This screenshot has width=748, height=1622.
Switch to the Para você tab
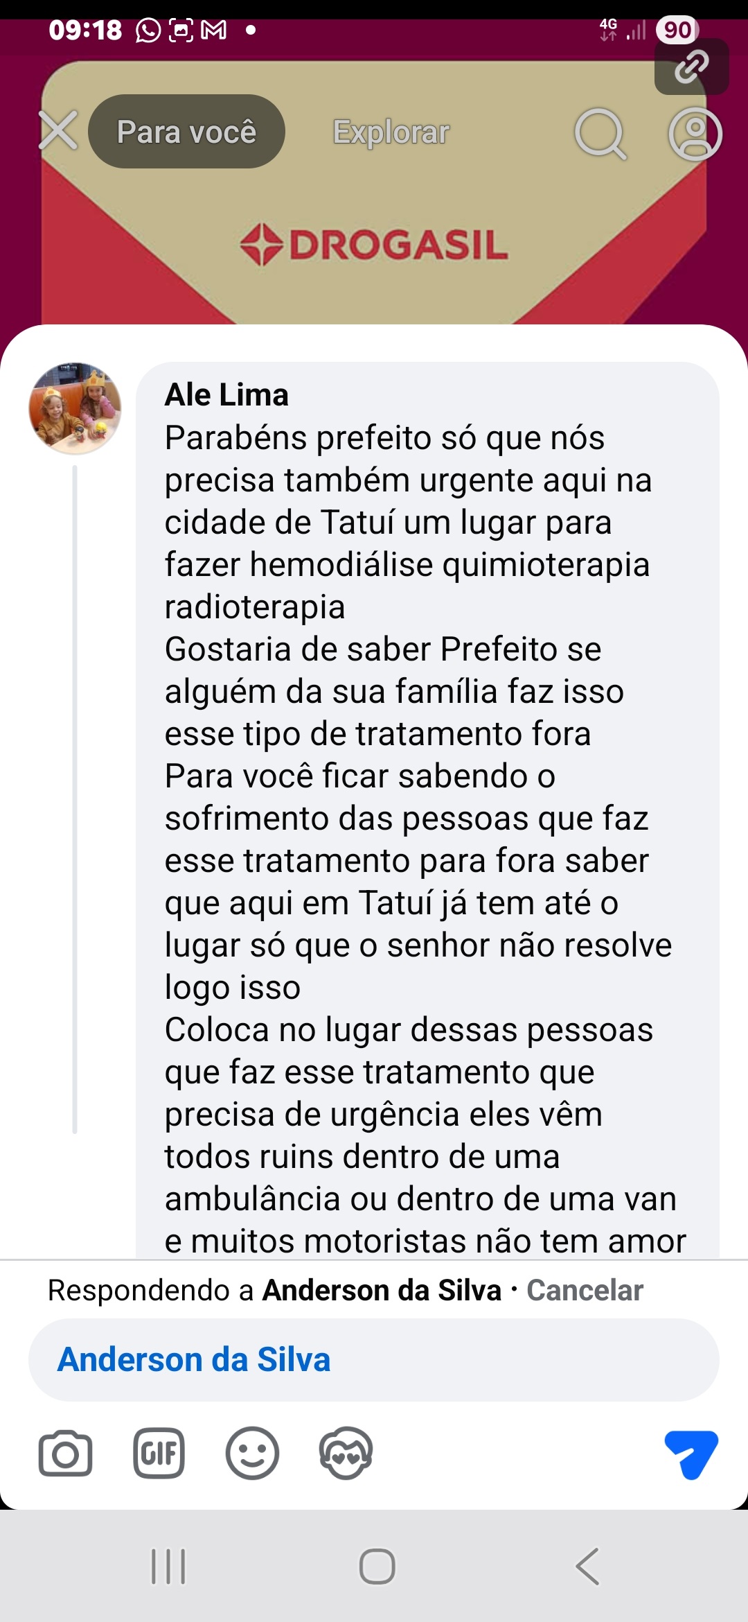point(186,132)
